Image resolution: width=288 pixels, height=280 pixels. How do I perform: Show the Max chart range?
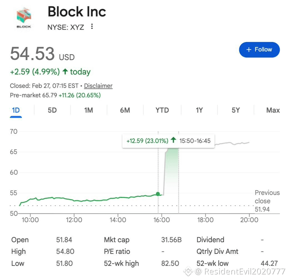pos(273,110)
